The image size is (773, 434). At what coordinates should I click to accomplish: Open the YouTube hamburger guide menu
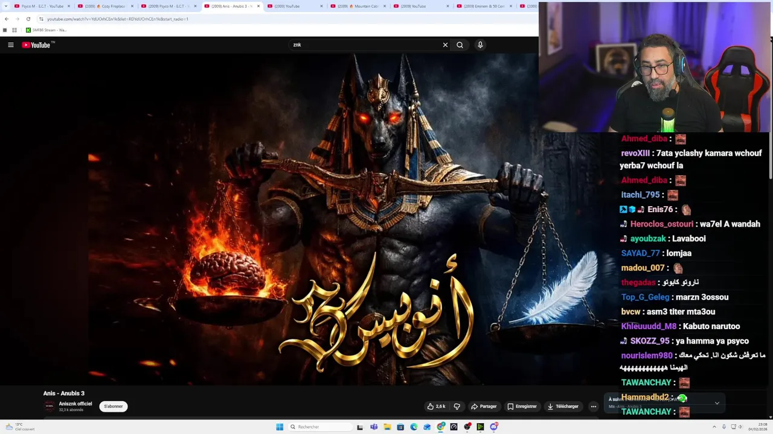tap(10, 45)
